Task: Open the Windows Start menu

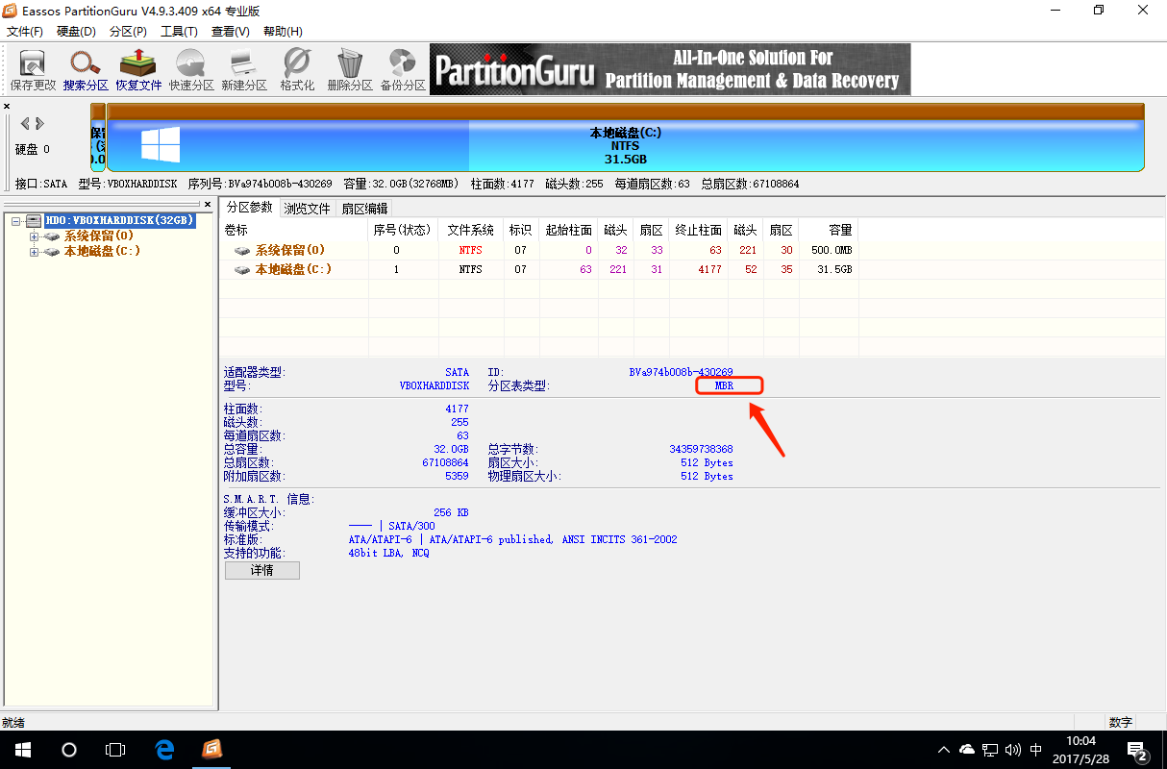Action: (x=23, y=750)
